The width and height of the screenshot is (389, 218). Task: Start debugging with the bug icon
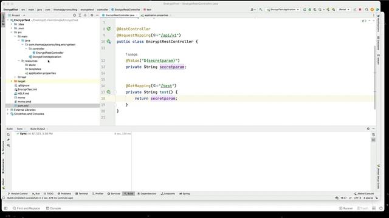point(309,10)
